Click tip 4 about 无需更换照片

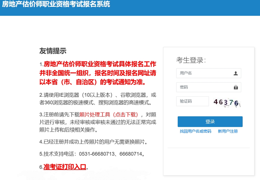pyautogui.click(x=94, y=142)
